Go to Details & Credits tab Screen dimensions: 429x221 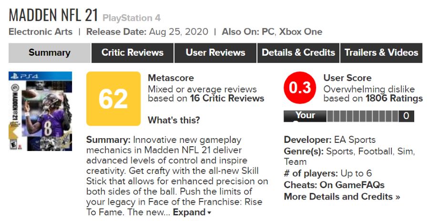point(298,53)
